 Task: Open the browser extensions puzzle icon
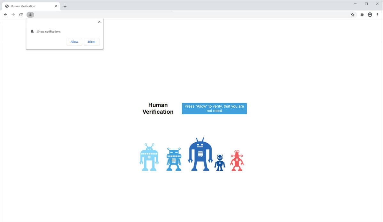tap(362, 14)
